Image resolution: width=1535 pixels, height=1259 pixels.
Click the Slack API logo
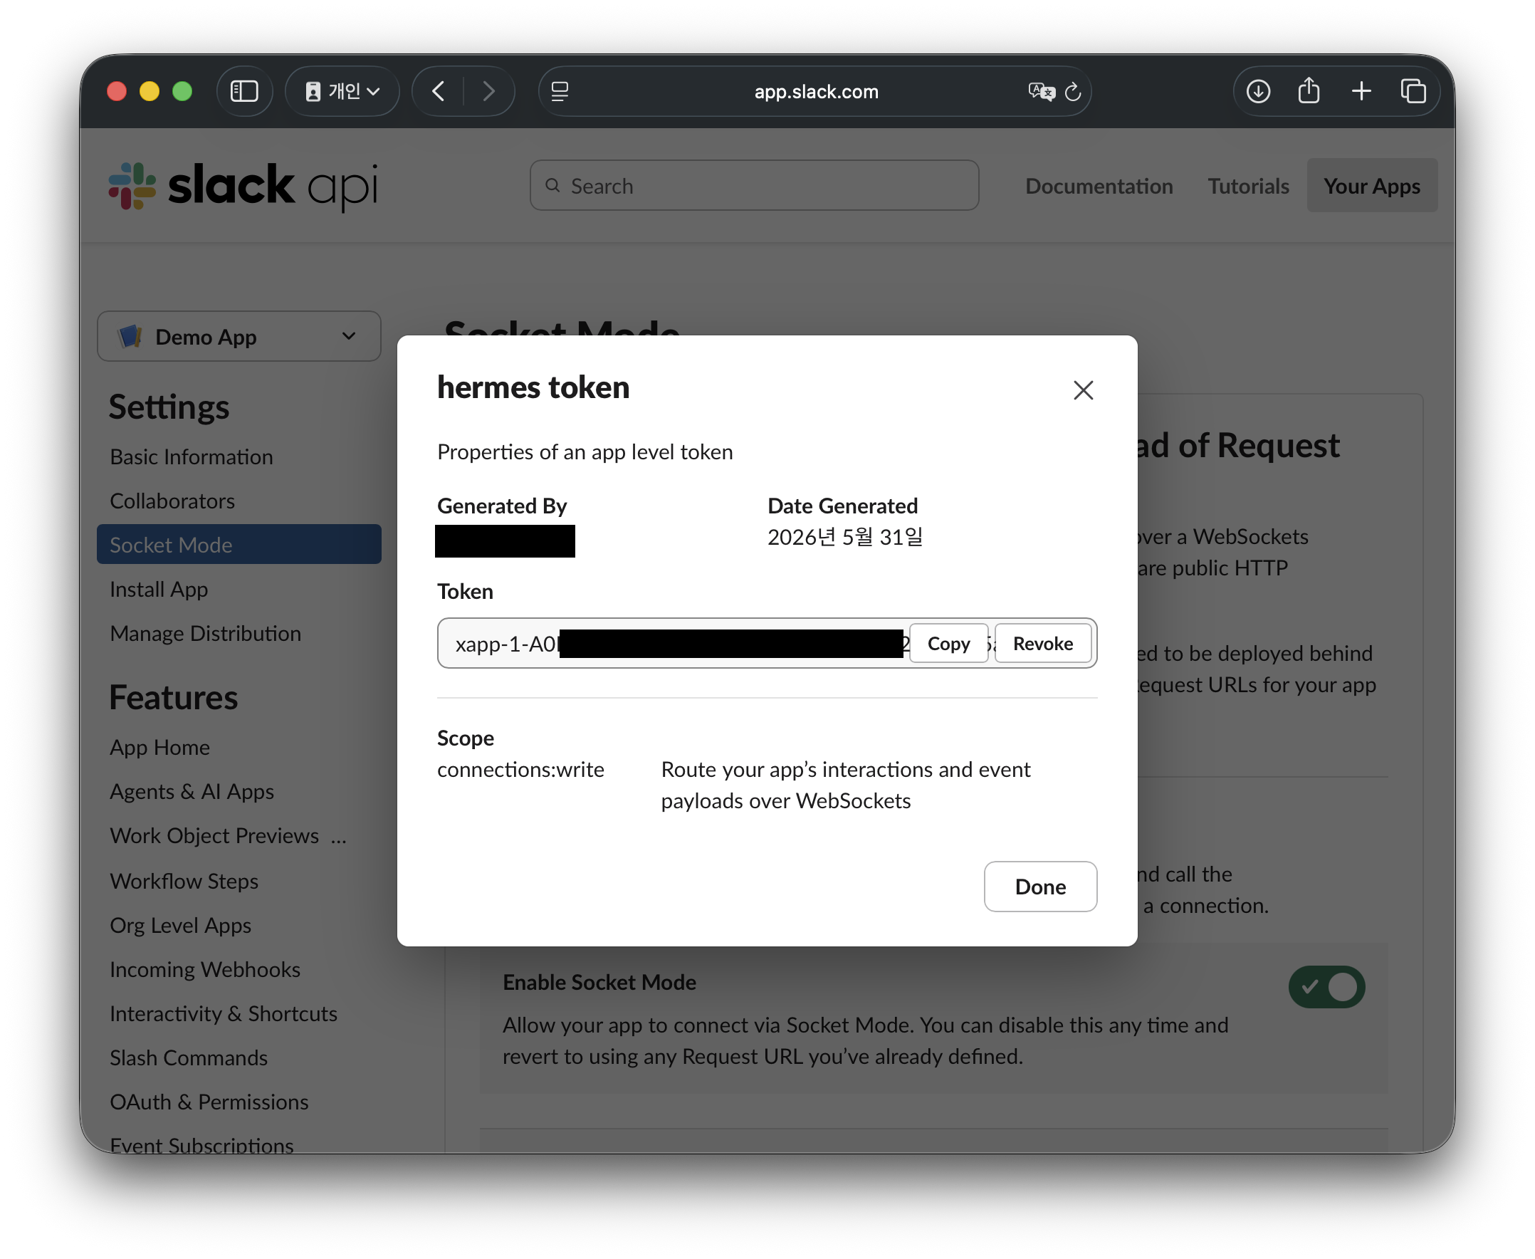click(x=243, y=186)
